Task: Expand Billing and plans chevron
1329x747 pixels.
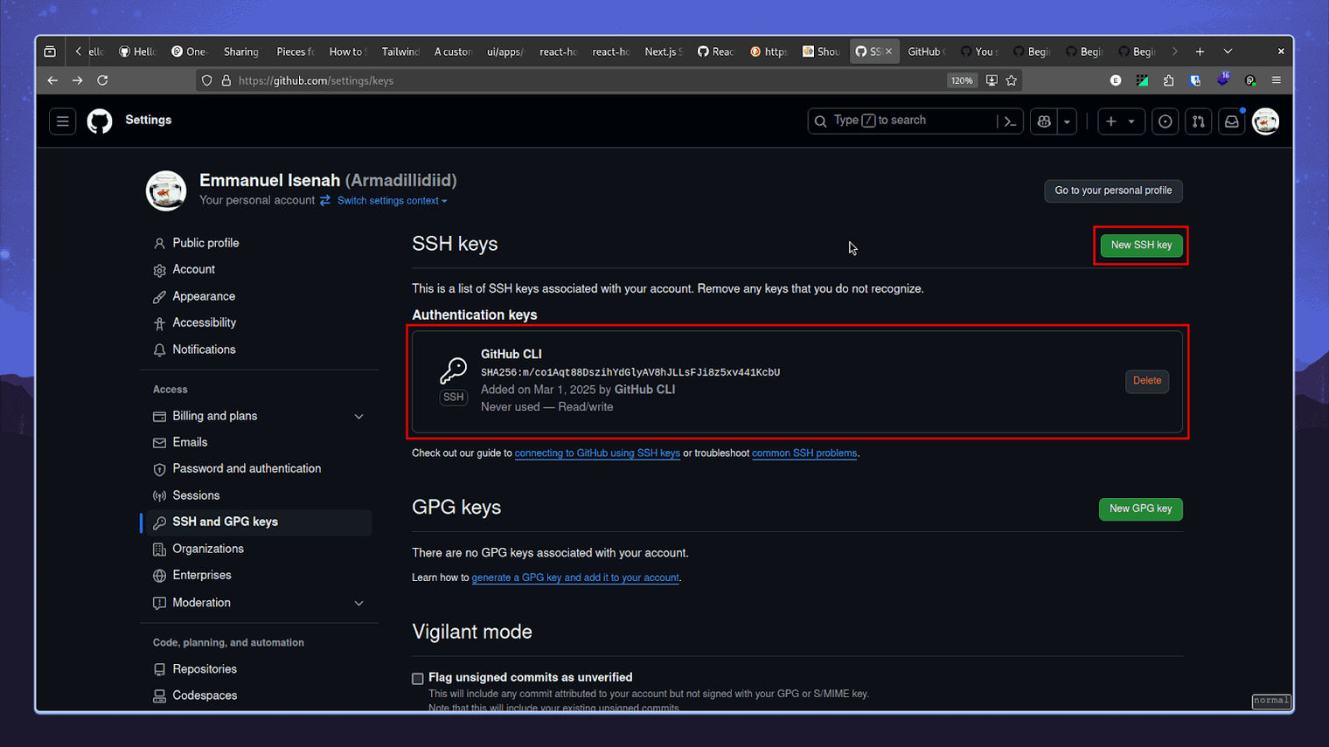Action: click(358, 417)
